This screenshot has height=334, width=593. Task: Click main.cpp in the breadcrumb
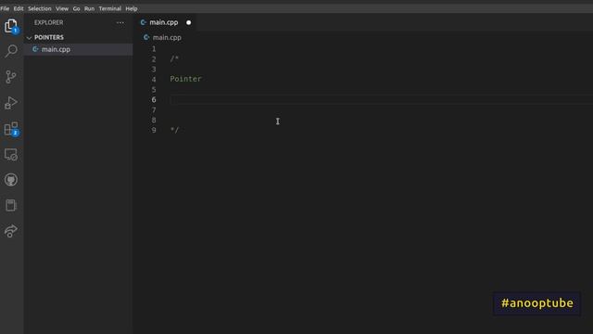coord(167,37)
